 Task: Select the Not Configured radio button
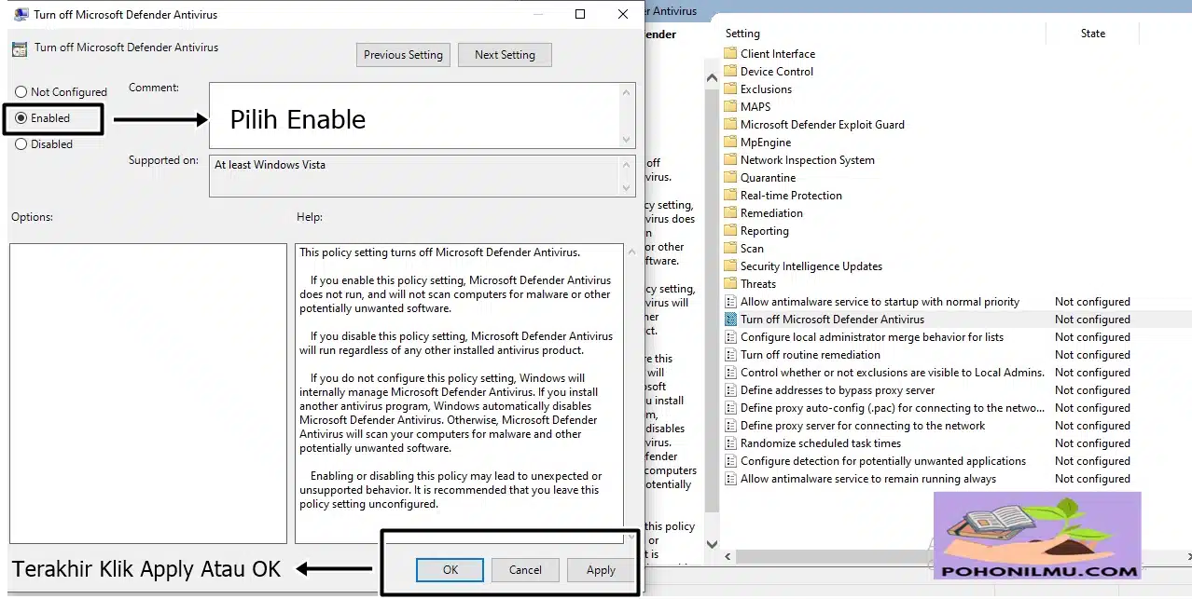tap(21, 92)
